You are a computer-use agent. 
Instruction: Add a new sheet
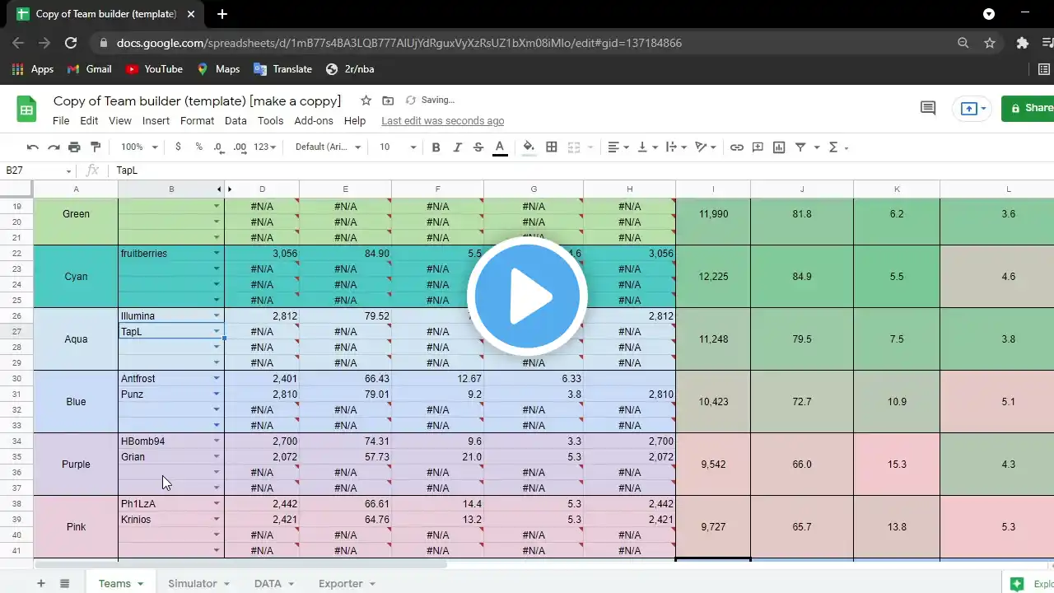tap(40, 583)
